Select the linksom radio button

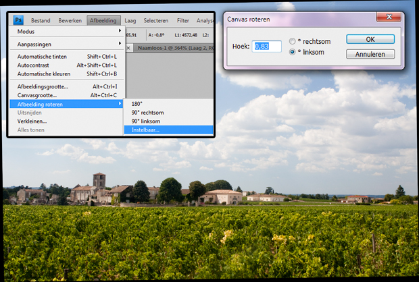click(x=293, y=52)
